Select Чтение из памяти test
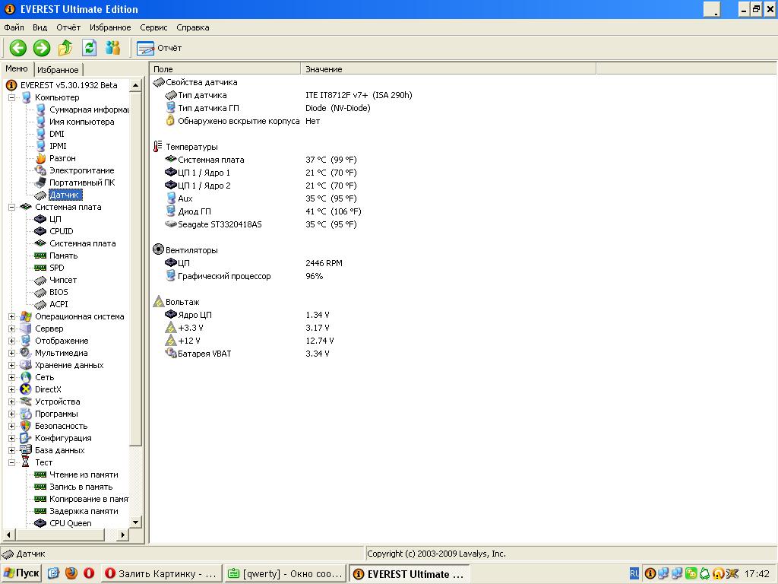The image size is (778, 584). tap(84, 474)
